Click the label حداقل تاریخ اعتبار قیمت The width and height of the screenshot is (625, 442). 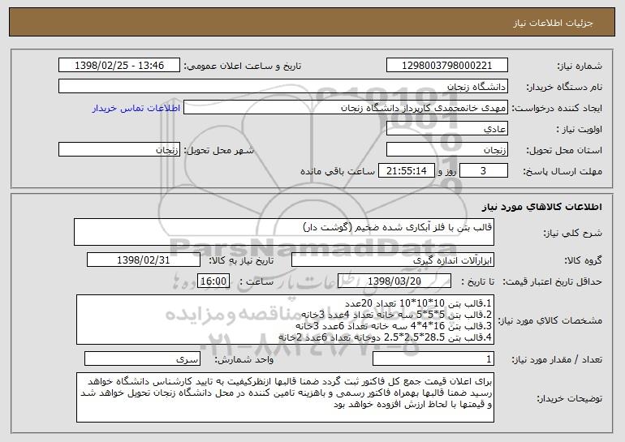point(552,281)
